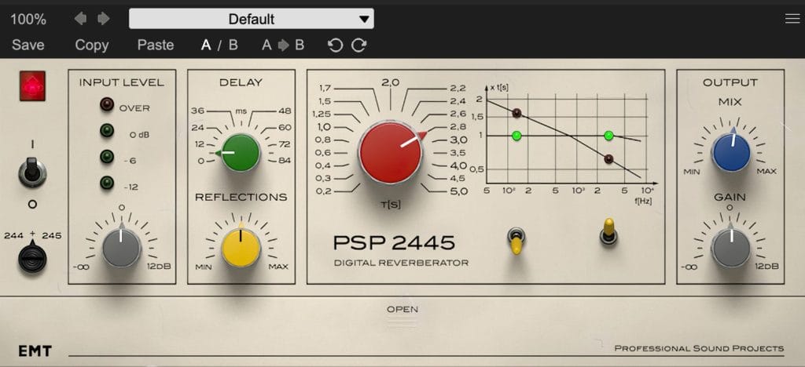Go to next preset arrow
The width and height of the screenshot is (805, 367).
pos(104,19)
